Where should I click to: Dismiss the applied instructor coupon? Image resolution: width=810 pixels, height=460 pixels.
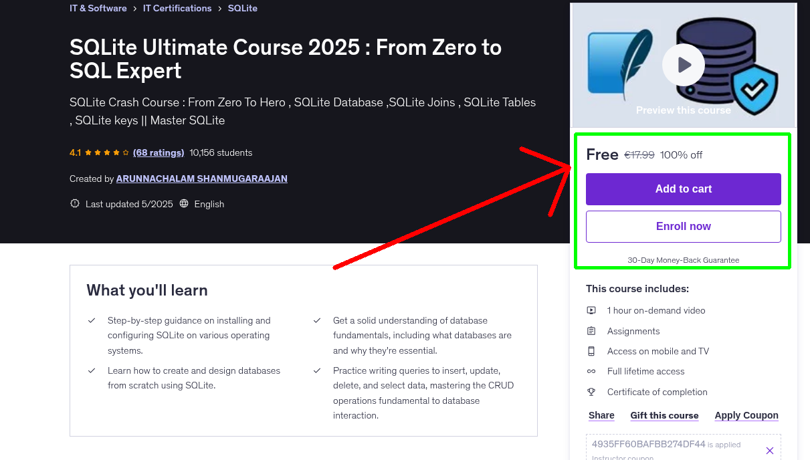click(x=770, y=450)
